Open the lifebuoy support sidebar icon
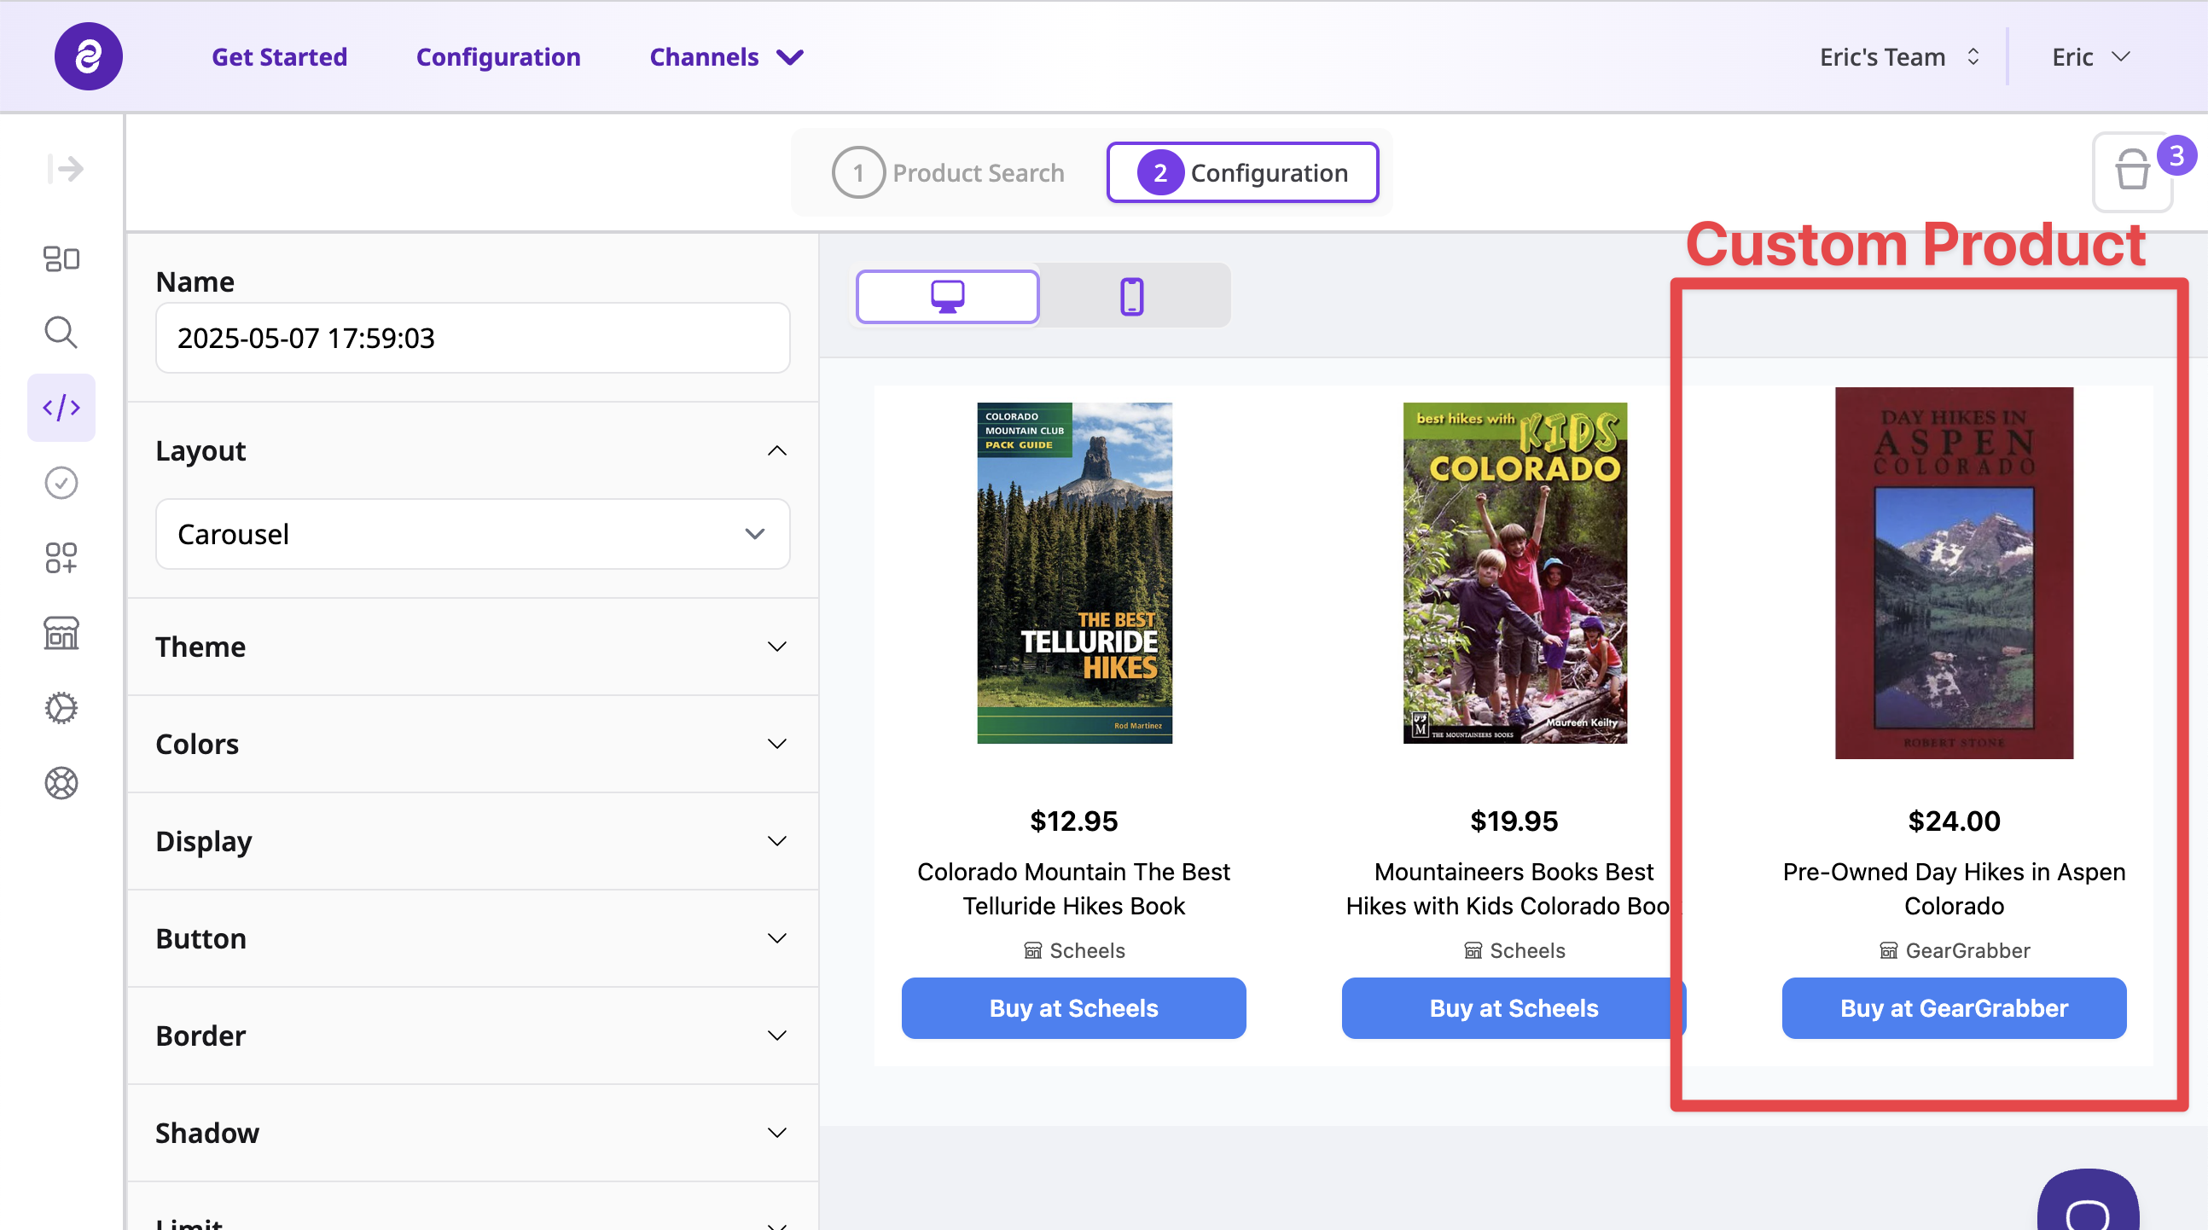Image resolution: width=2208 pixels, height=1230 pixels. (61, 783)
